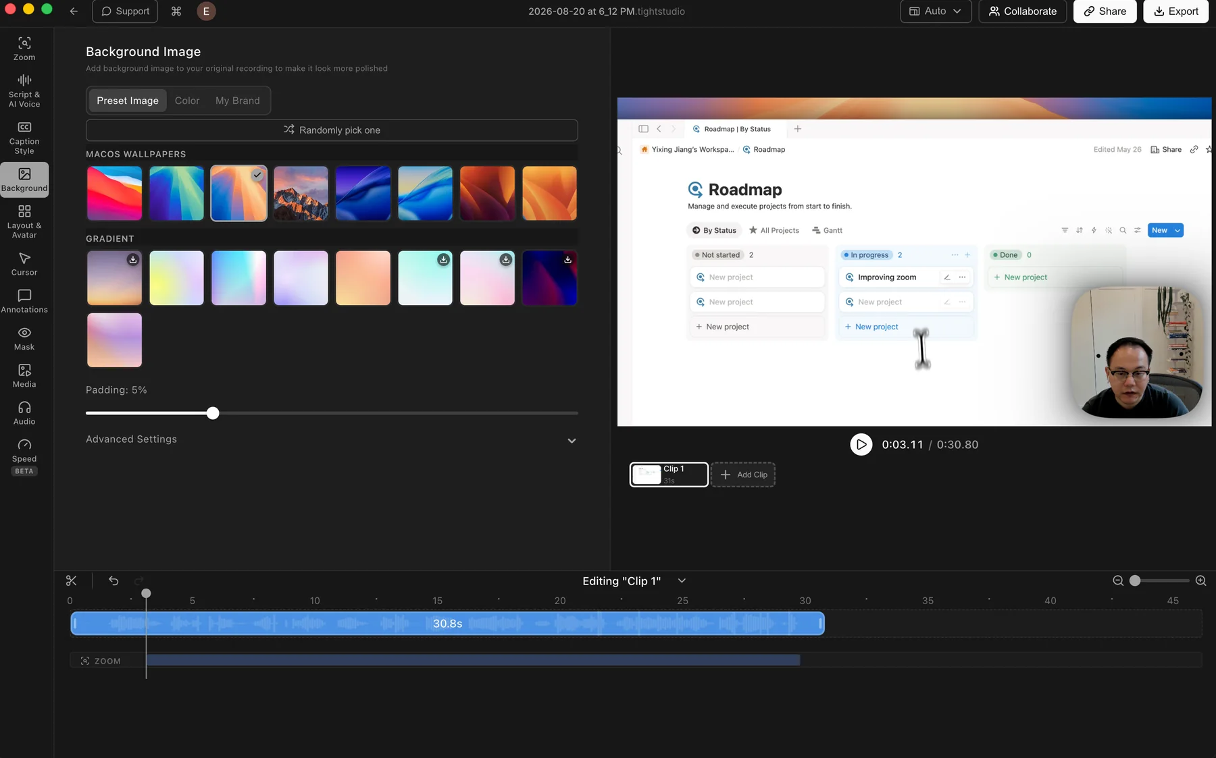Select the Big Sur red wallpaper
The height and width of the screenshot is (758, 1216).
tap(114, 193)
